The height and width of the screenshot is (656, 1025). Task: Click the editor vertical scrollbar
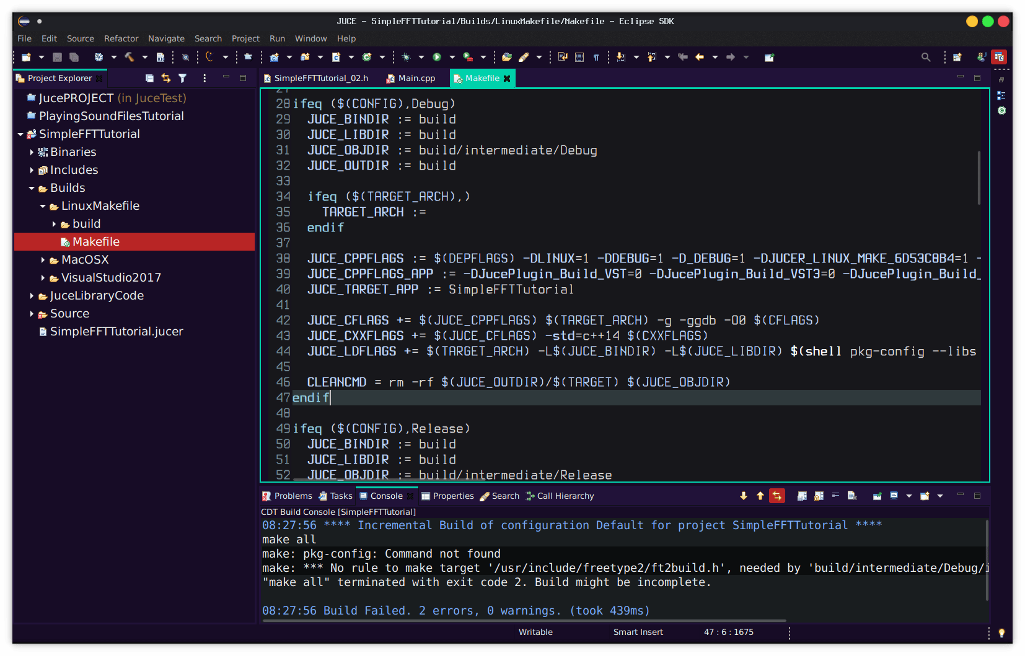tap(979, 178)
